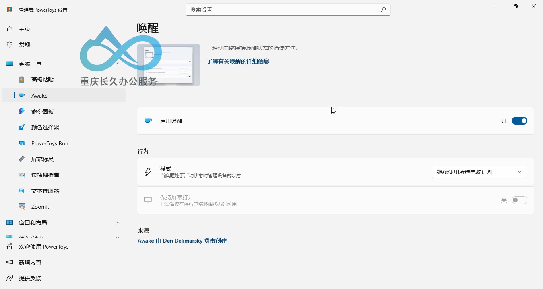Open the 主页 home icon
Viewport: 543px width, 289px height.
[x=10, y=29]
